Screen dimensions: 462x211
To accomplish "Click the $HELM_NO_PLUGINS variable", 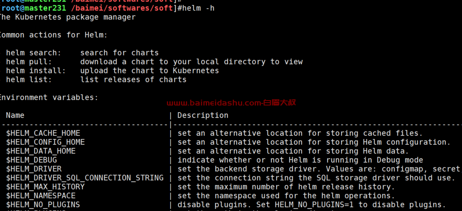I will [43, 204].
